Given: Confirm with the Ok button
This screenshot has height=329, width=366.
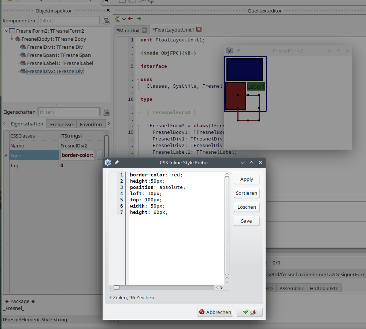Looking at the screenshot, I should [x=249, y=312].
